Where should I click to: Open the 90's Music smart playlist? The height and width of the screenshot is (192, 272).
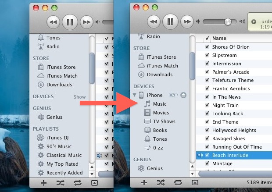point(55,146)
